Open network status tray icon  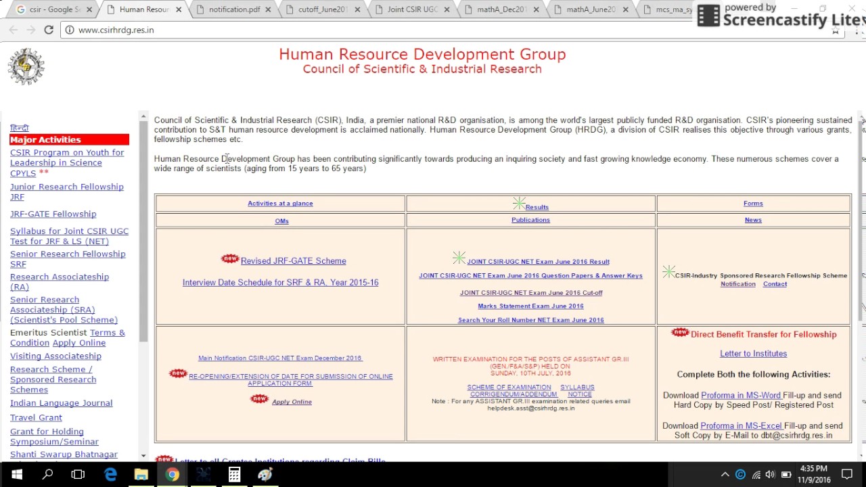756,475
